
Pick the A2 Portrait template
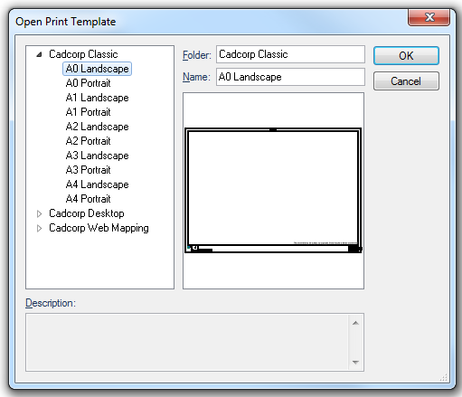[88, 141]
